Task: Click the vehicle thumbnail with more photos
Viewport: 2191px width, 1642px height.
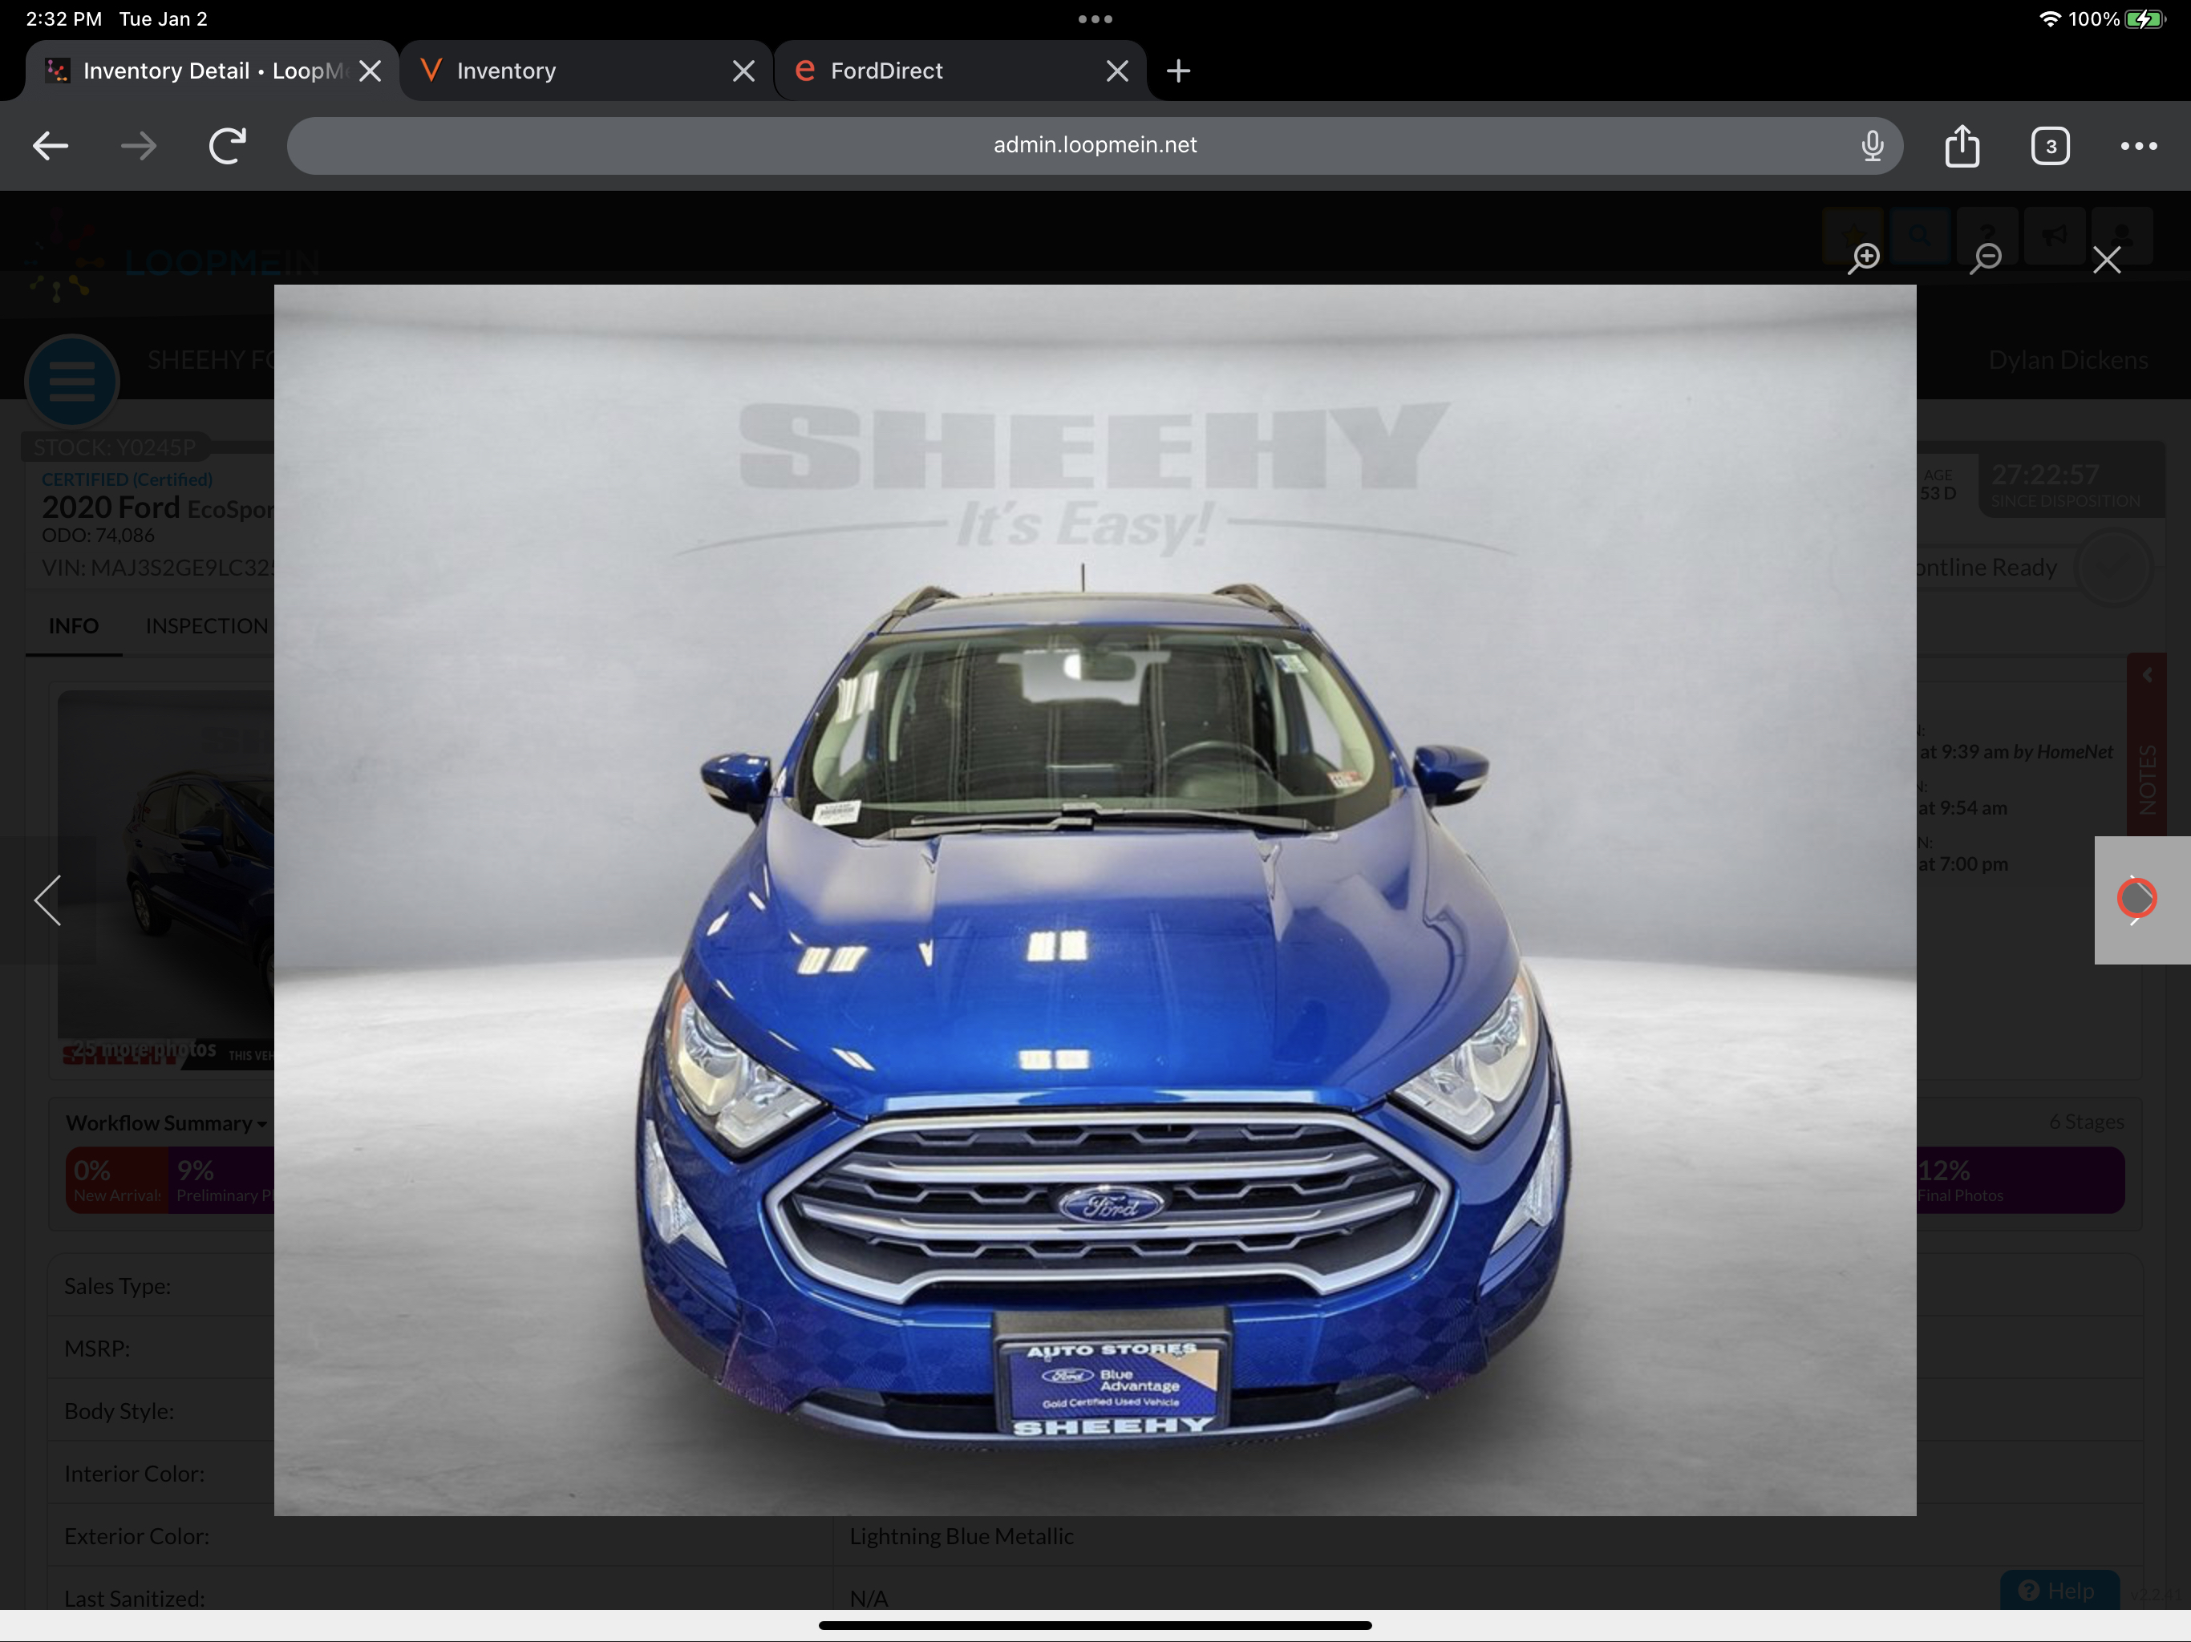Action: pos(165,879)
